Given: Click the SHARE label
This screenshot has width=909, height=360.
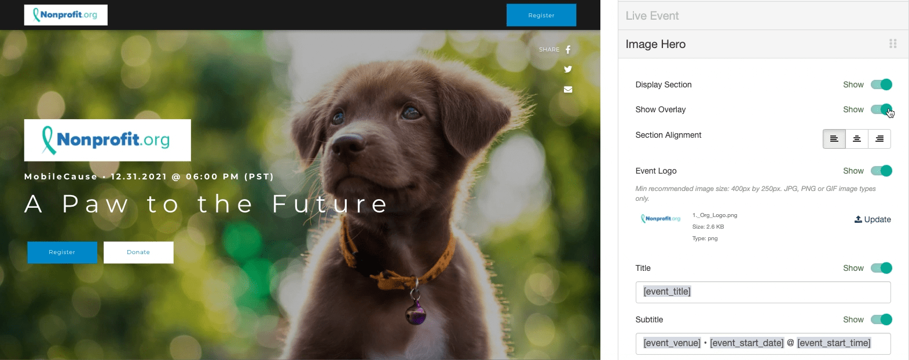Looking at the screenshot, I should click(549, 50).
